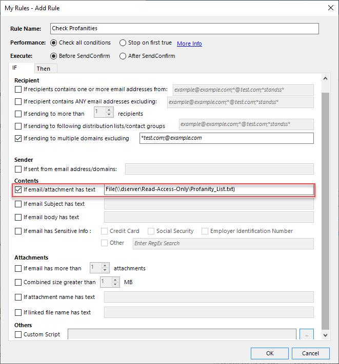Image resolution: width=339 pixels, height=364 pixels.
Task: Enable recipients contains email addresses from
Action: click(18, 90)
